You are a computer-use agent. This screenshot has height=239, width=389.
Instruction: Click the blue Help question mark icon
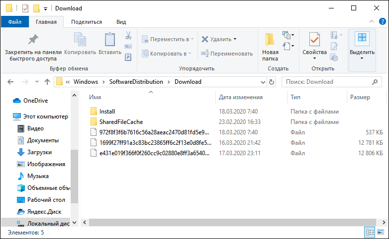(383, 21)
